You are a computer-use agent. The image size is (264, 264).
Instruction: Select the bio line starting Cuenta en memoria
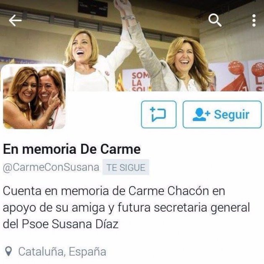click(114, 191)
